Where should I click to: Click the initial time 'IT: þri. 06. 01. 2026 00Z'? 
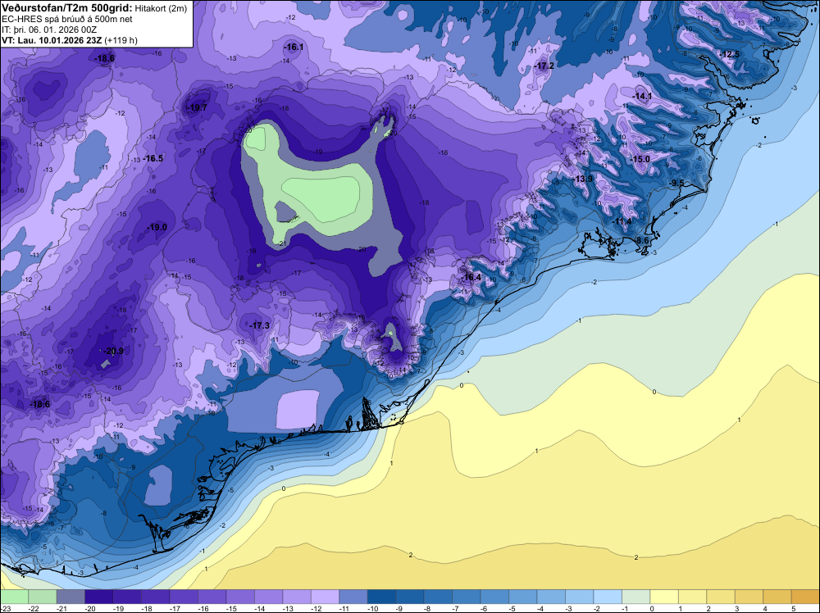[49, 30]
